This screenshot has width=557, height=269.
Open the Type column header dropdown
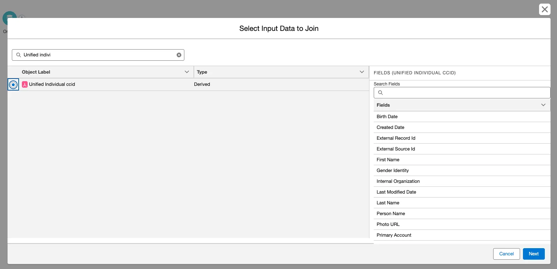pyautogui.click(x=362, y=72)
